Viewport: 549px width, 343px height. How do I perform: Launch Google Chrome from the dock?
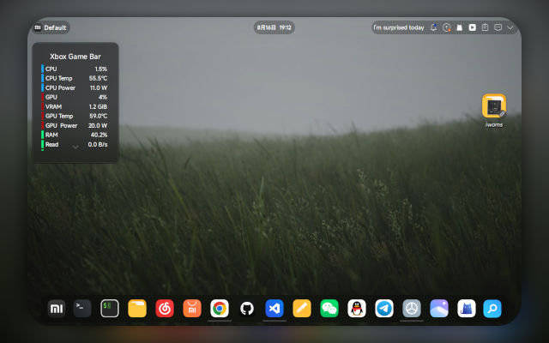[x=220, y=309]
